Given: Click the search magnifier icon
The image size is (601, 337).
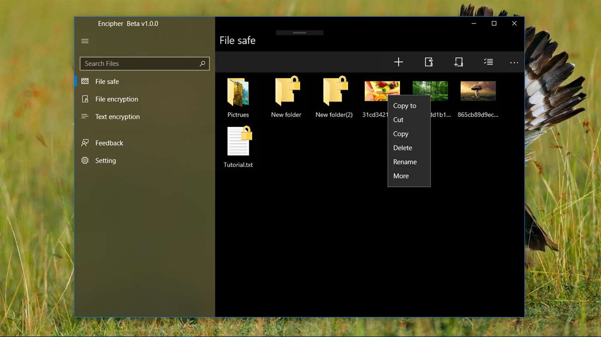Looking at the screenshot, I should coord(202,63).
